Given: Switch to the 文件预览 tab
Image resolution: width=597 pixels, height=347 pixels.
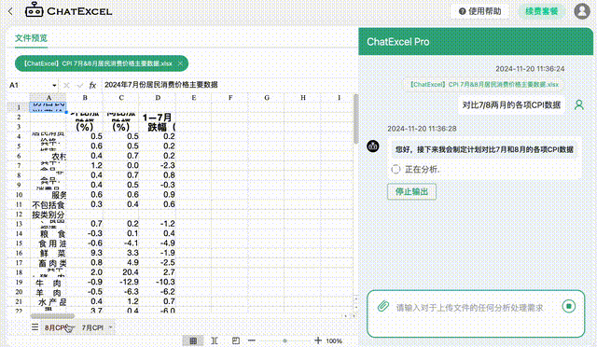Looking at the screenshot, I should (x=31, y=38).
